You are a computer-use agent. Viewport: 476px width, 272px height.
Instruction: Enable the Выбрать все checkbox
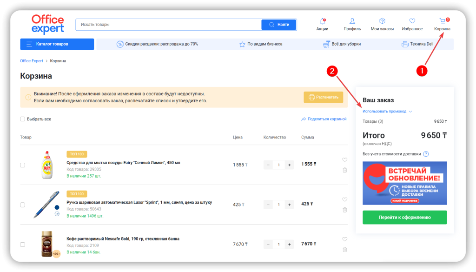(22, 119)
